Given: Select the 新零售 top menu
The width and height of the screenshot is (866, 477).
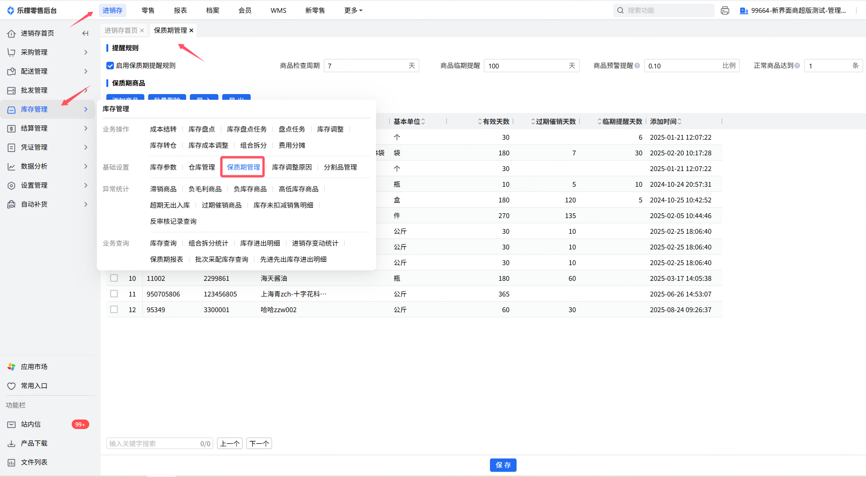Looking at the screenshot, I should tap(315, 10).
